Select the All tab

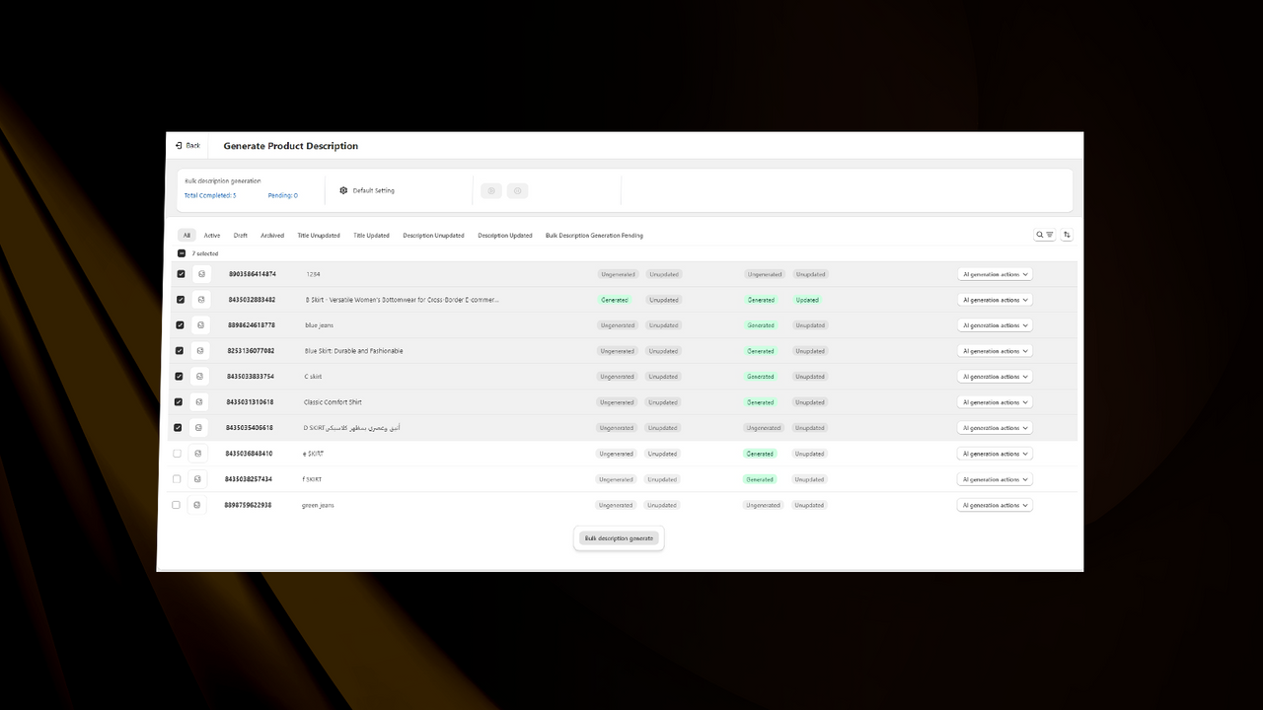coord(186,236)
